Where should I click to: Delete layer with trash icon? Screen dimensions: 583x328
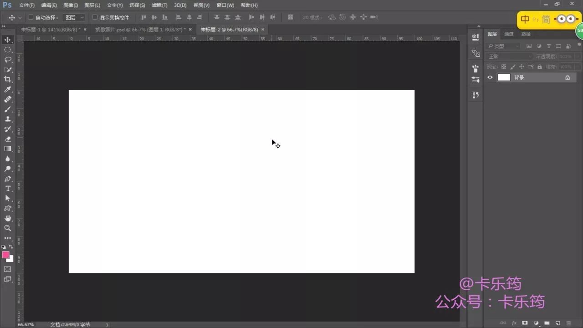[x=568, y=323]
